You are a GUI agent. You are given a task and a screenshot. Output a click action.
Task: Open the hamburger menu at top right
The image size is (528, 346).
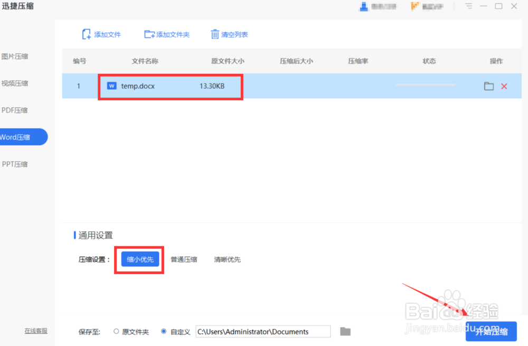point(468,6)
